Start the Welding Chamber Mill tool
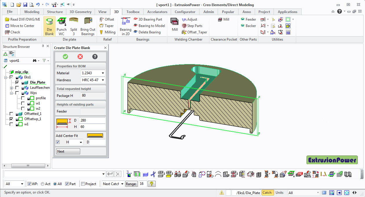 point(175,25)
